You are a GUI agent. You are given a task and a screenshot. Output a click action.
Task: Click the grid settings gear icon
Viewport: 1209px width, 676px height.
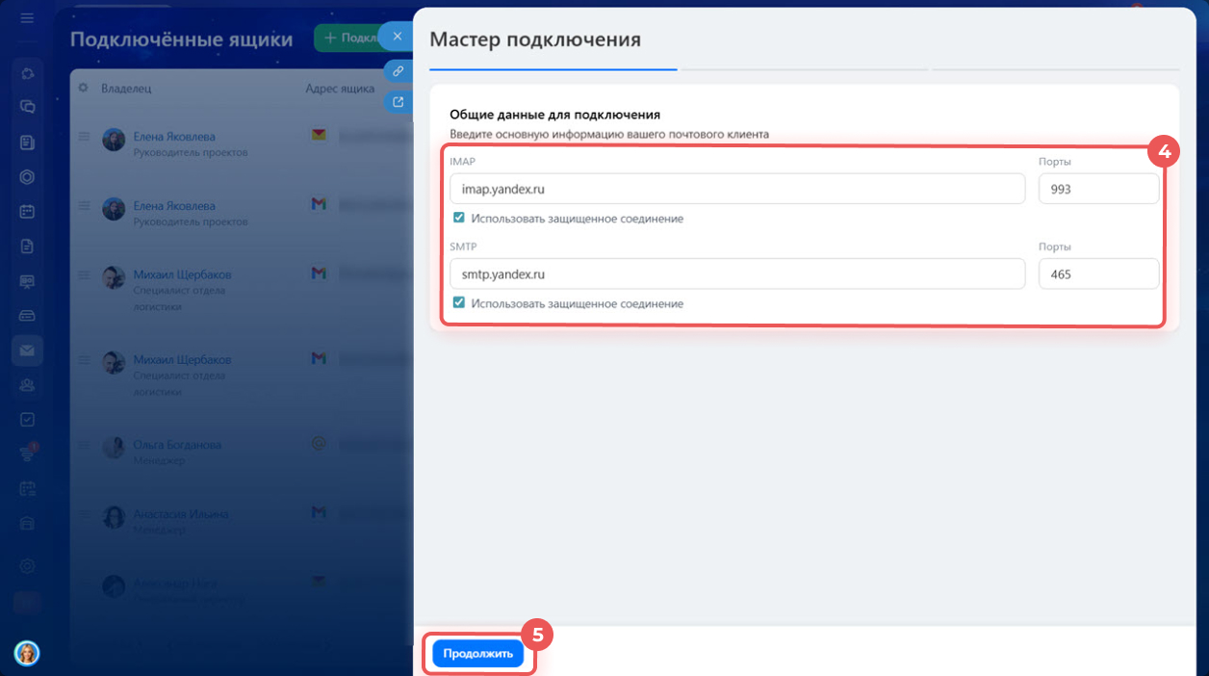click(x=84, y=89)
